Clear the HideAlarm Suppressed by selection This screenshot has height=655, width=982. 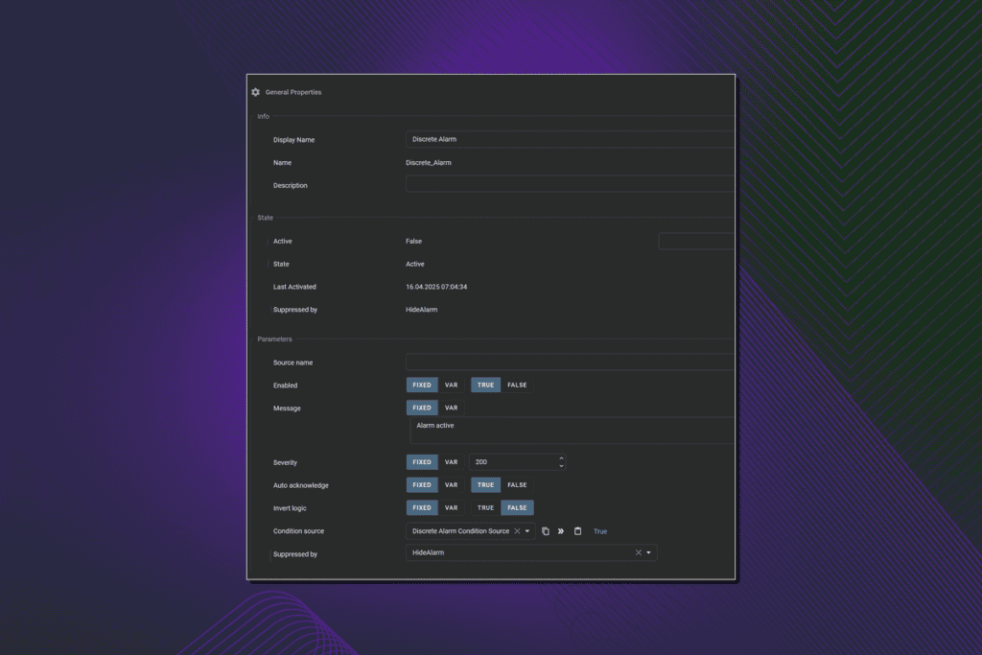(638, 552)
